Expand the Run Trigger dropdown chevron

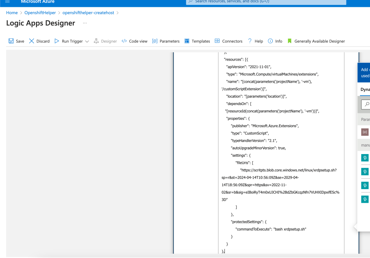(87, 41)
